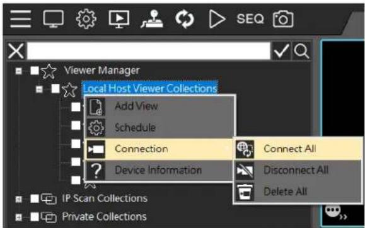Choose Device Information from context menu
This screenshot has height=228, width=365.
tap(159, 170)
